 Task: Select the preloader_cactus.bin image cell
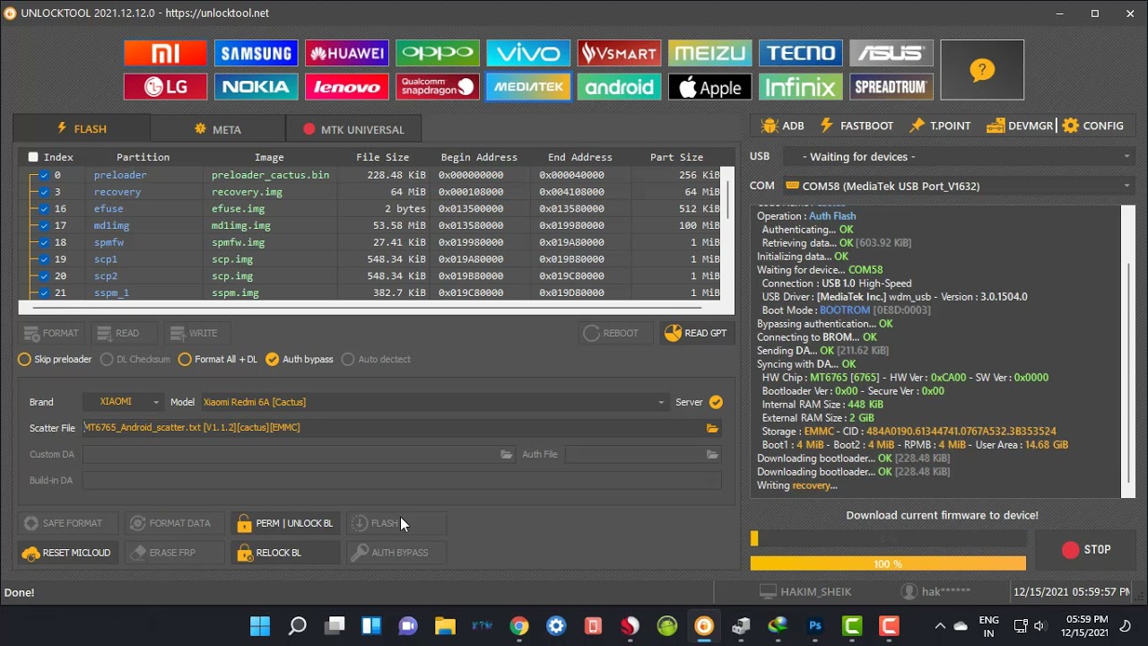tap(270, 175)
